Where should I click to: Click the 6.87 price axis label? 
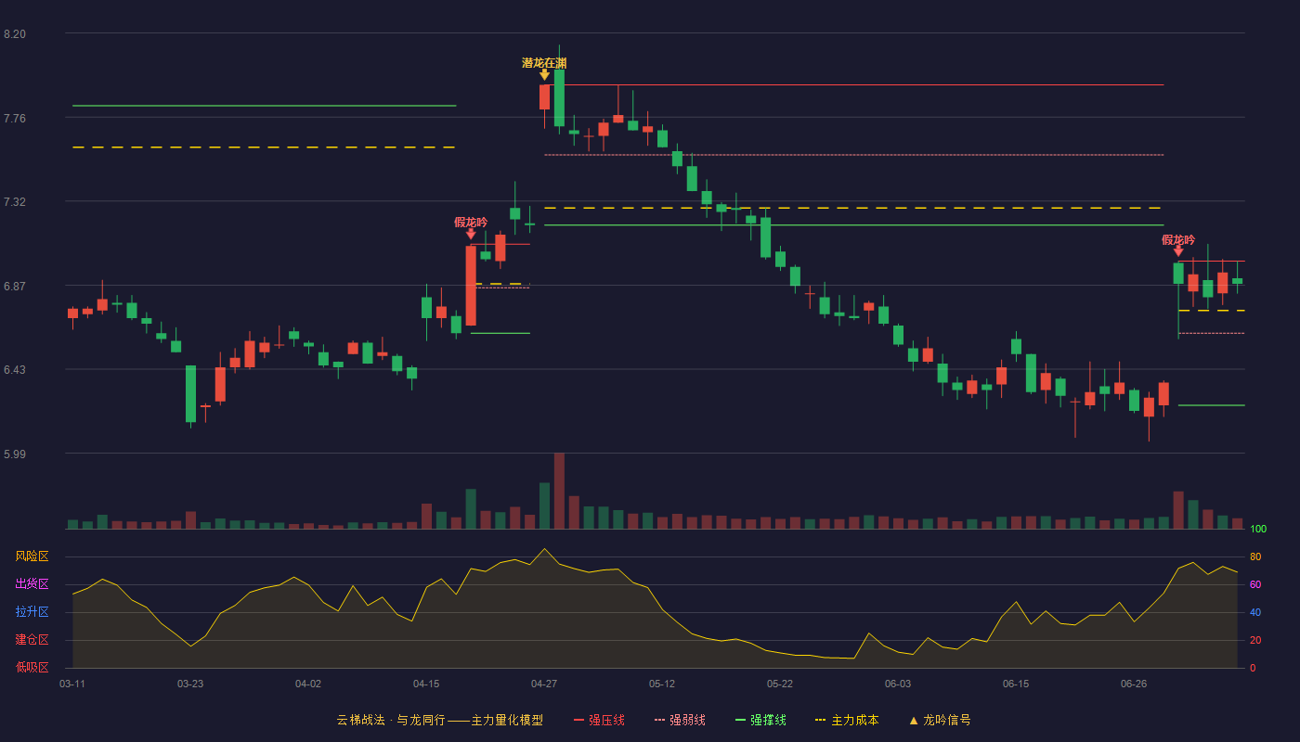[15, 287]
